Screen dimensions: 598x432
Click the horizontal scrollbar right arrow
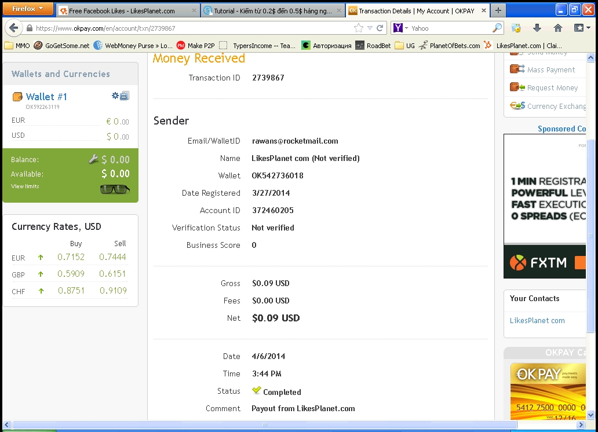pyautogui.click(x=581, y=424)
